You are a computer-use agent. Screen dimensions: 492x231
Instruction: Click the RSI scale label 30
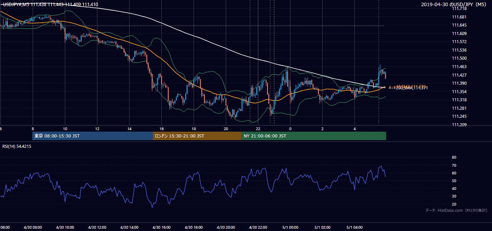coord(454,196)
